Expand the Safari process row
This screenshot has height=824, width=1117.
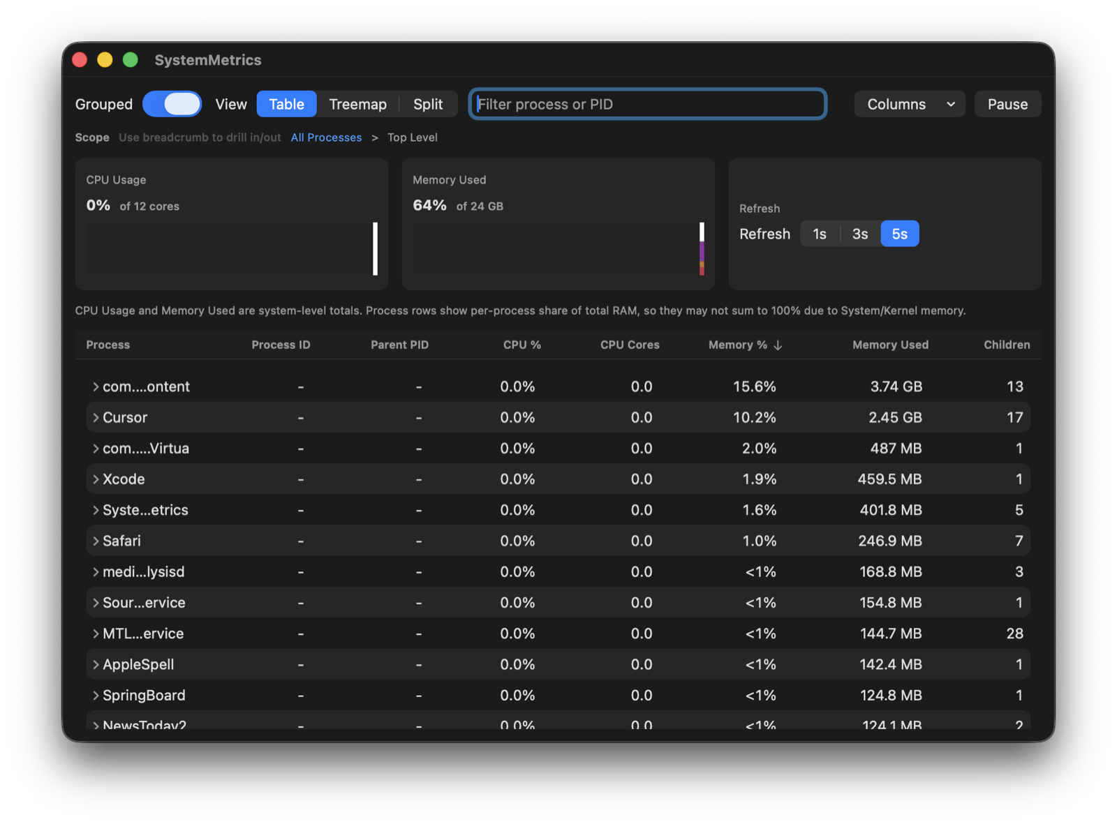96,541
